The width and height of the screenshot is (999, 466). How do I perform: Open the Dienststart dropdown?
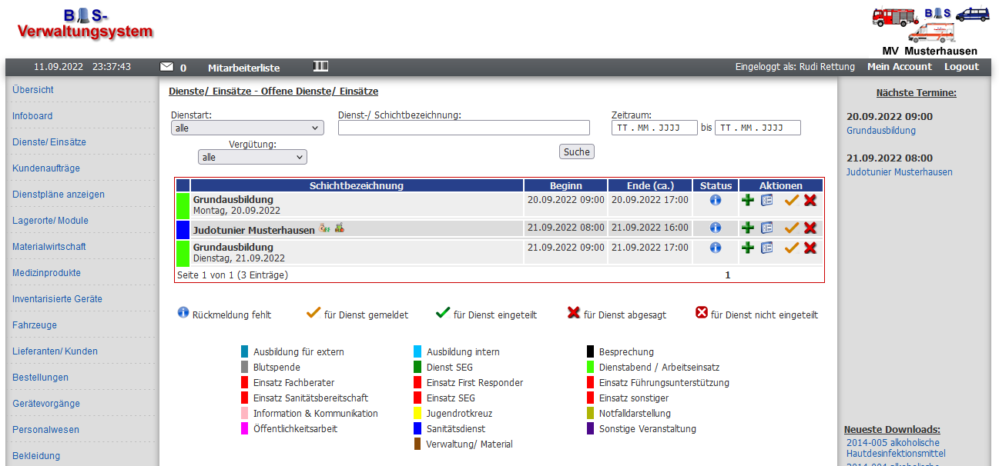pos(247,128)
